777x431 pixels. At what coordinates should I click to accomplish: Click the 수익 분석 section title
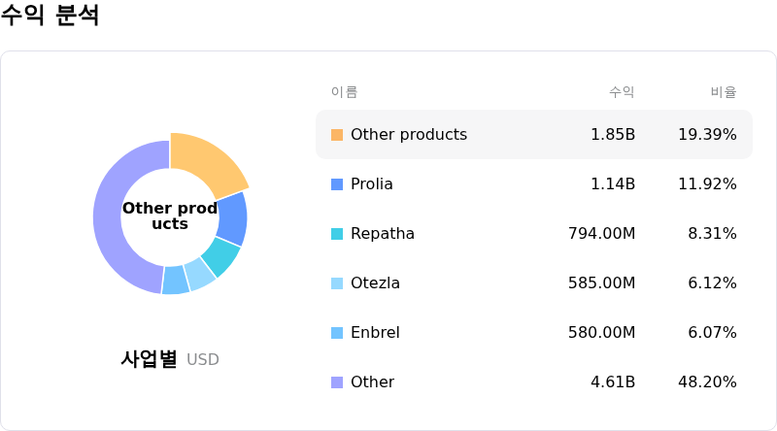click(51, 16)
